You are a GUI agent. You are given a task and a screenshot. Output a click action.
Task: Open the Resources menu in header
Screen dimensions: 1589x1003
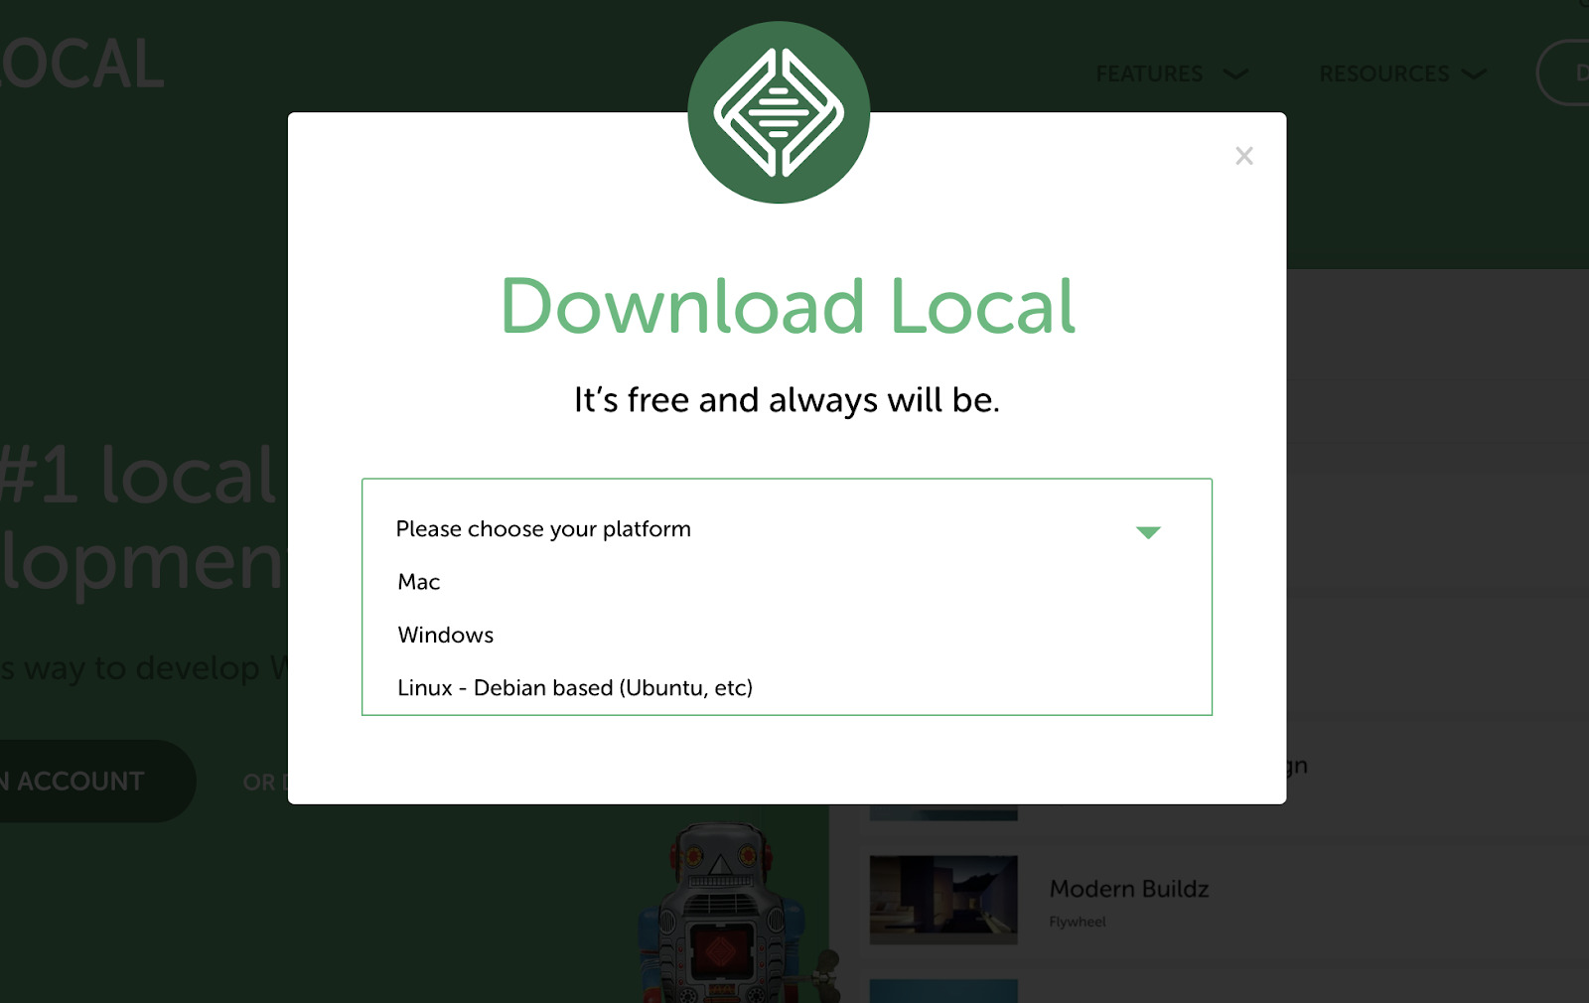(1383, 74)
